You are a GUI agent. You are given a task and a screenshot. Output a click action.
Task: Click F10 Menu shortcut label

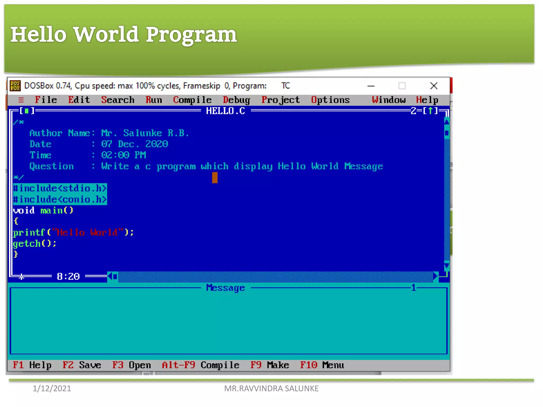pyautogui.click(x=322, y=365)
